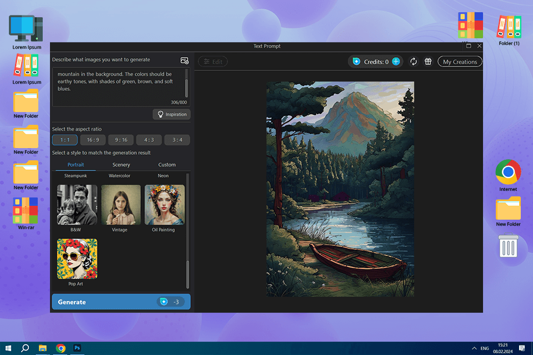Screen dimensions: 533x355
Task: Choose the B&W style thumbnail
Action: [77, 205]
